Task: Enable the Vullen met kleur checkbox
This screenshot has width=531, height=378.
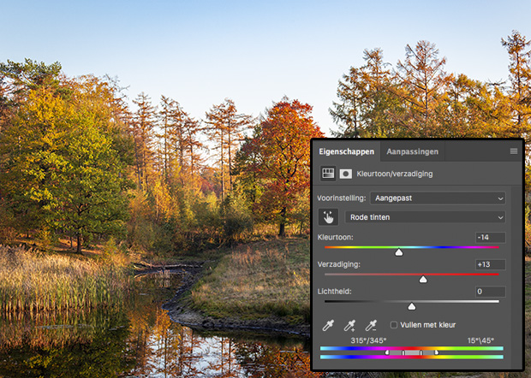Action: tap(394, 325)
